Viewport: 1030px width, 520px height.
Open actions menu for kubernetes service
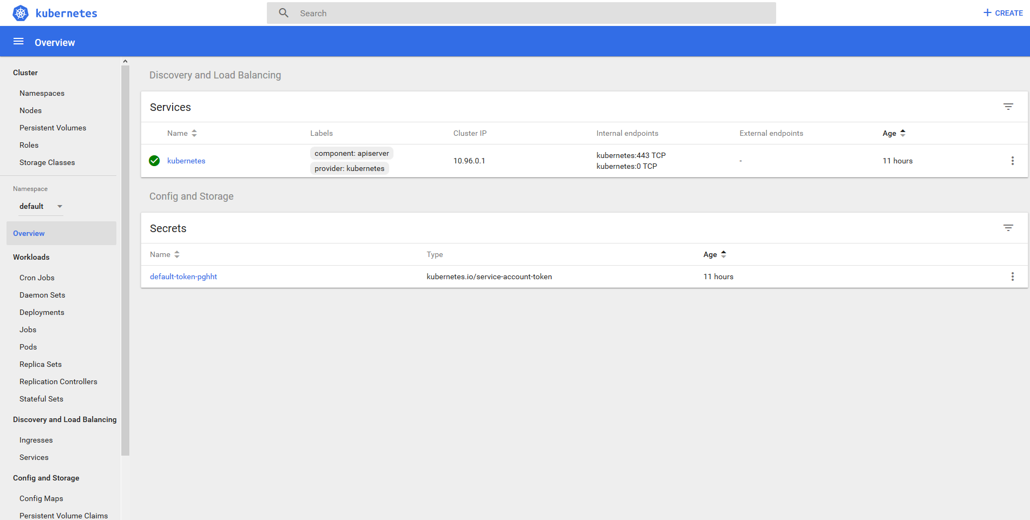[1013, 161]
